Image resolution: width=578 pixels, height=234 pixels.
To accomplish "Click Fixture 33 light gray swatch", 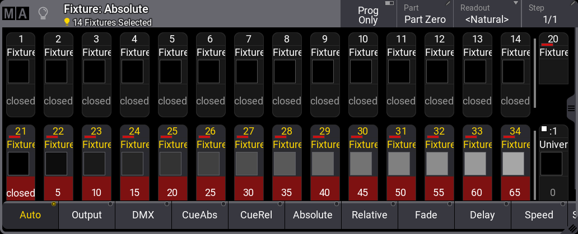I will coord(476,163).
